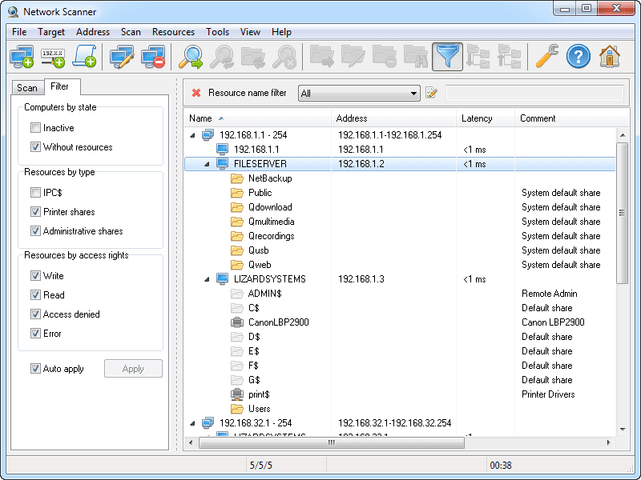This screenshot has height=480, width=641.
Task: Open the Scan menu
Action: click(x=131, y=32)
